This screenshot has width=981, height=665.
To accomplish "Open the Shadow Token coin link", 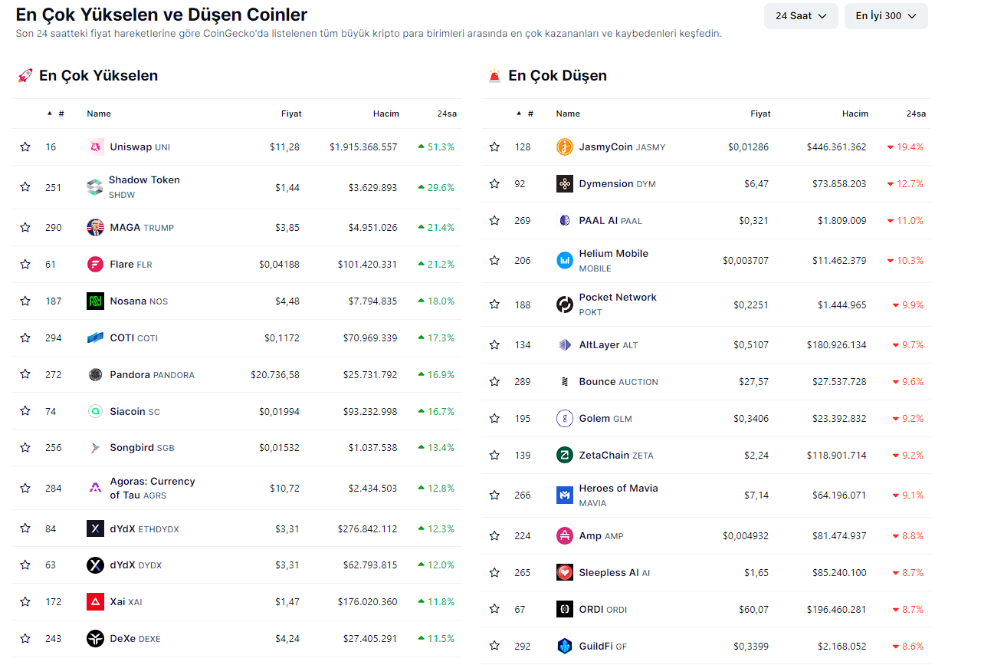I will [x=144, y=180].
